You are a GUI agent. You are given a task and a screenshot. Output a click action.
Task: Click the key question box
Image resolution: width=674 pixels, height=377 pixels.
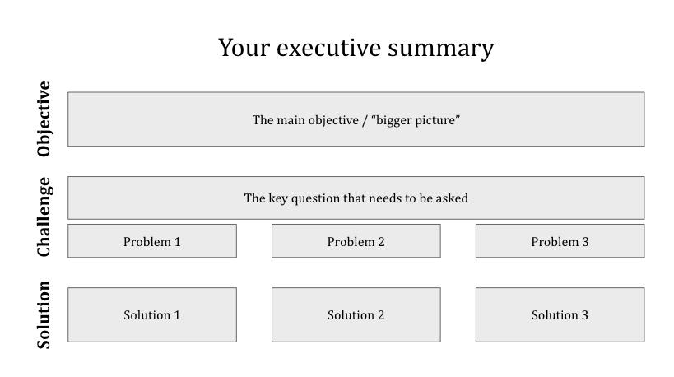pos(356,198)
